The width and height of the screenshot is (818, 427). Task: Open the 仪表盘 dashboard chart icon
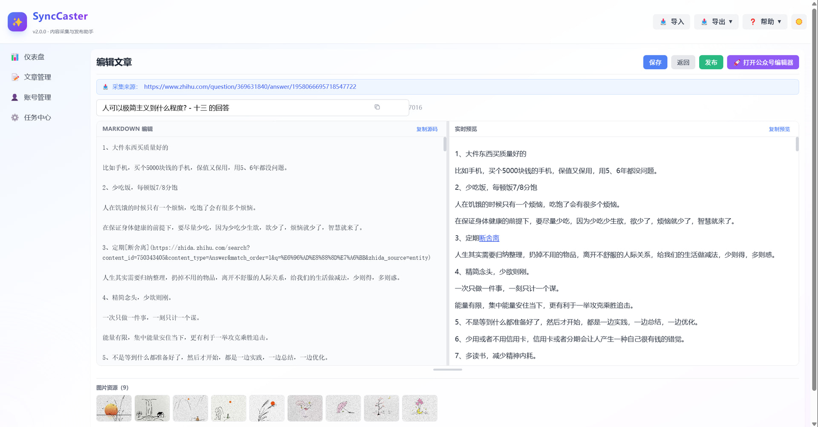click(x=15, y=57)
